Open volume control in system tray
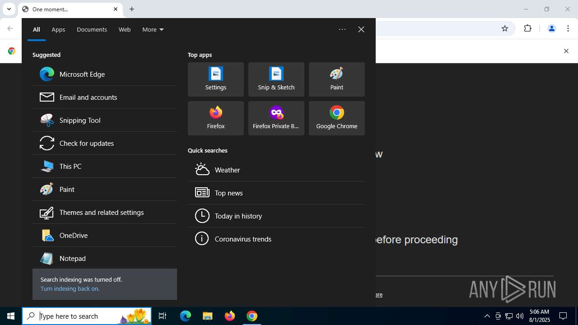 (520, 316)
